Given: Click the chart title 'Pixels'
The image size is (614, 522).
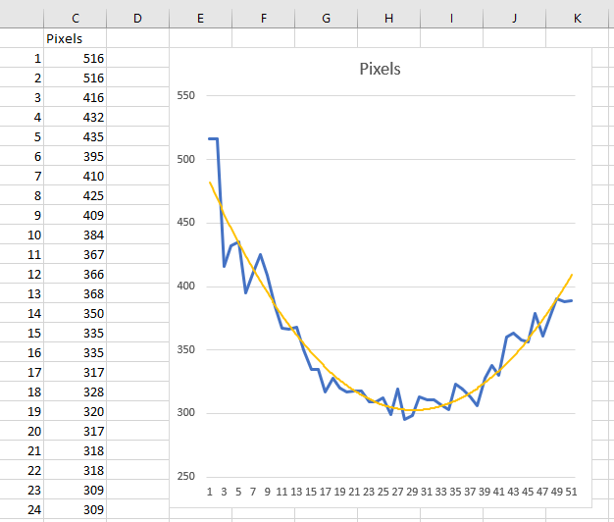Looking at the screenshot, I should click(380, 70).
